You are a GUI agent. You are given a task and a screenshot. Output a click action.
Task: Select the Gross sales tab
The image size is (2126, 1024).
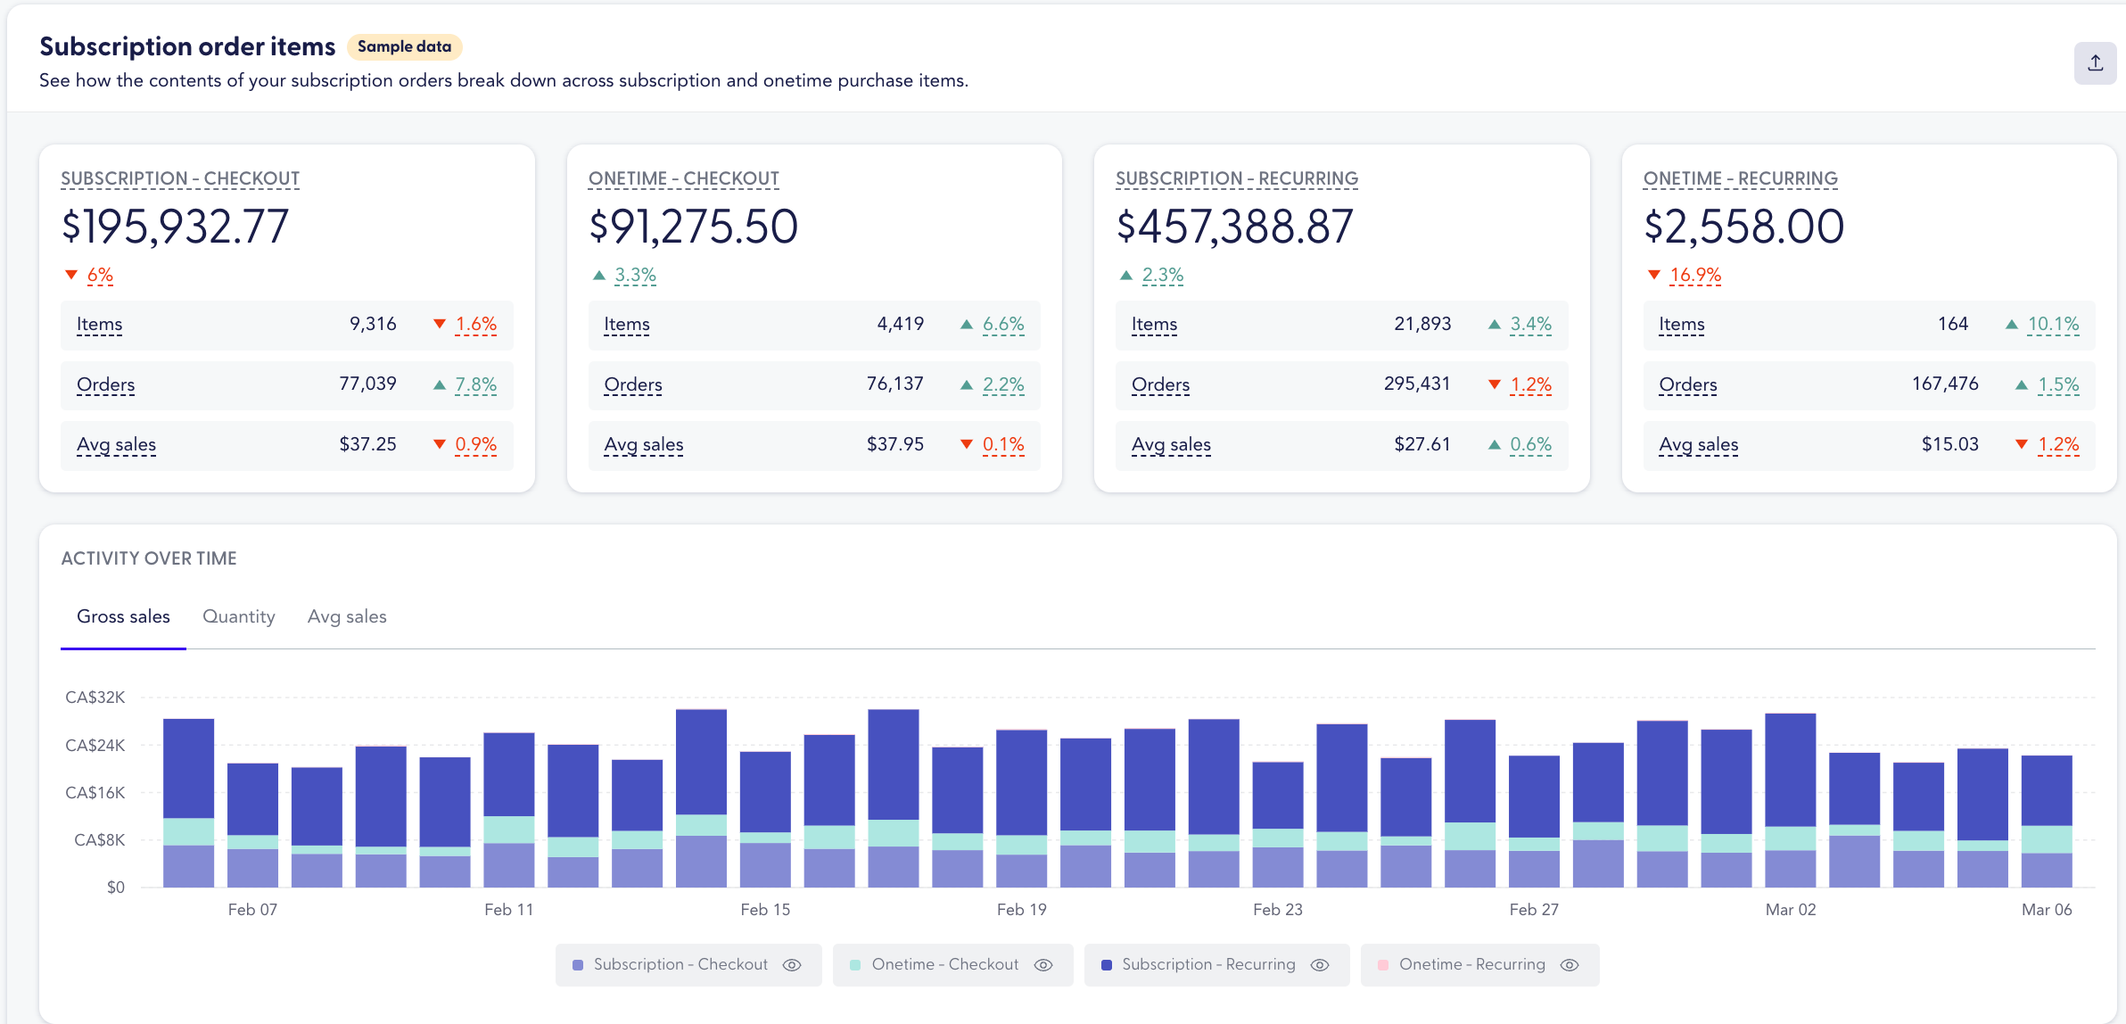point(123,616)
